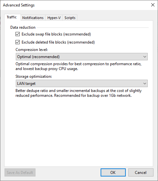
Task: Click the Data reduction group heading
Action: click(23, 27)
